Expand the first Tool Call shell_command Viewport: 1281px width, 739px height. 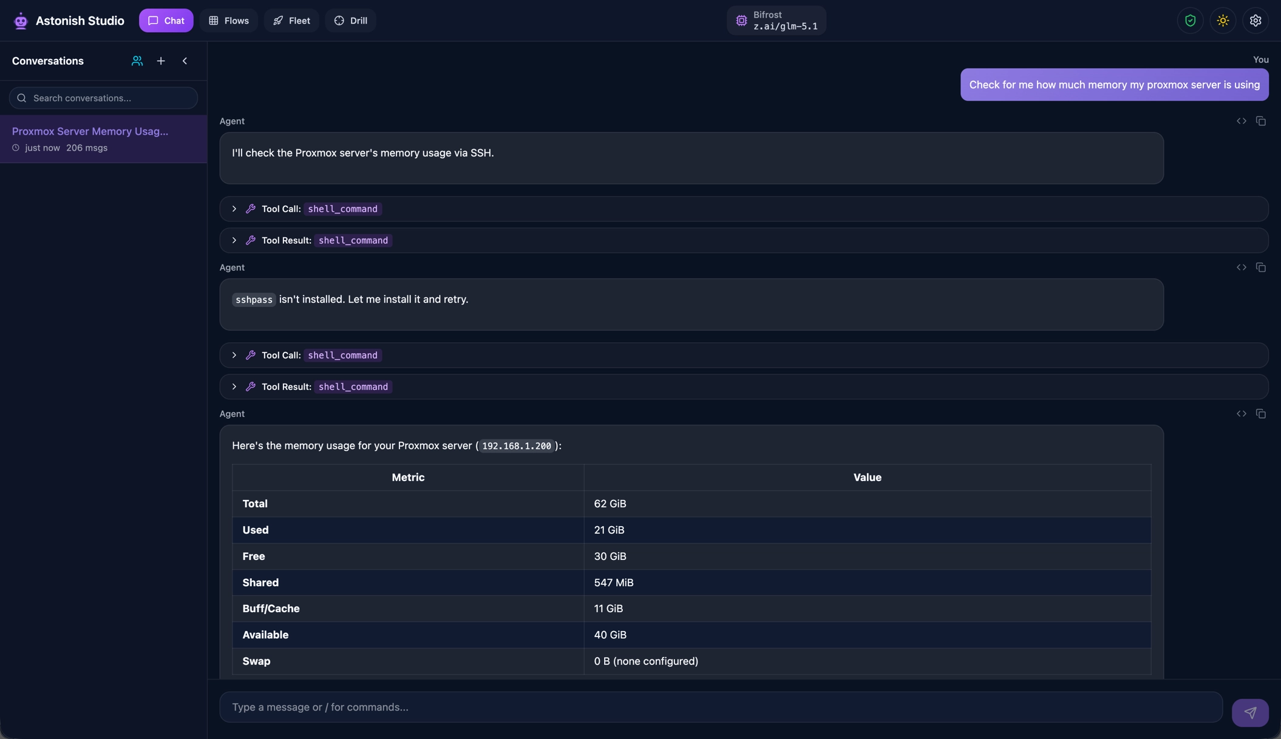coord(234,209)
